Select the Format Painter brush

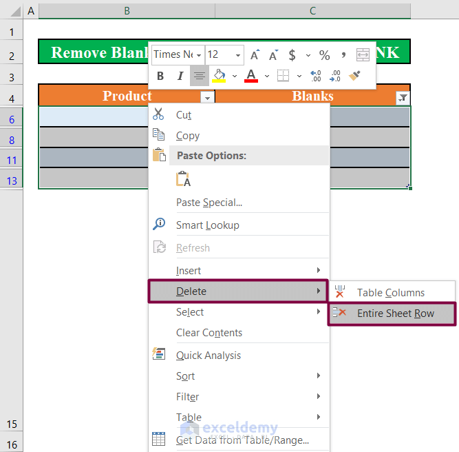[x=354, y=76]
